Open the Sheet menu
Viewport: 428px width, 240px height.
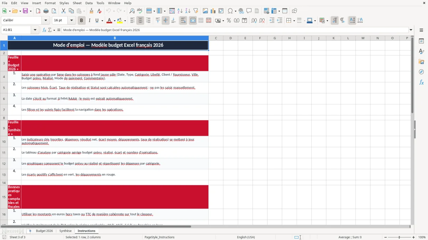click(77, 3)
